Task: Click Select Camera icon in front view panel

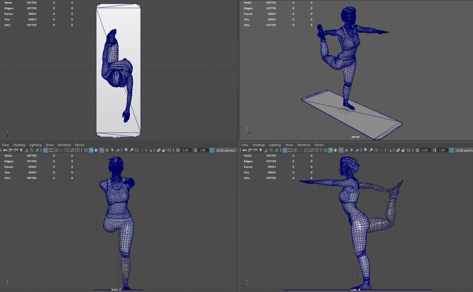Action: pos(5,150)
